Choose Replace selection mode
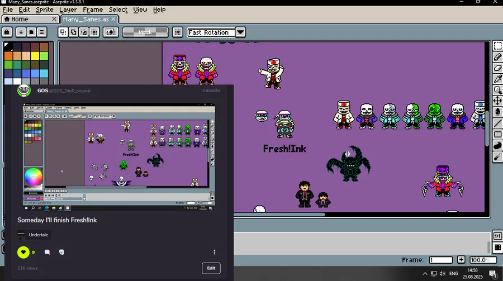 [x=63, y=32]
